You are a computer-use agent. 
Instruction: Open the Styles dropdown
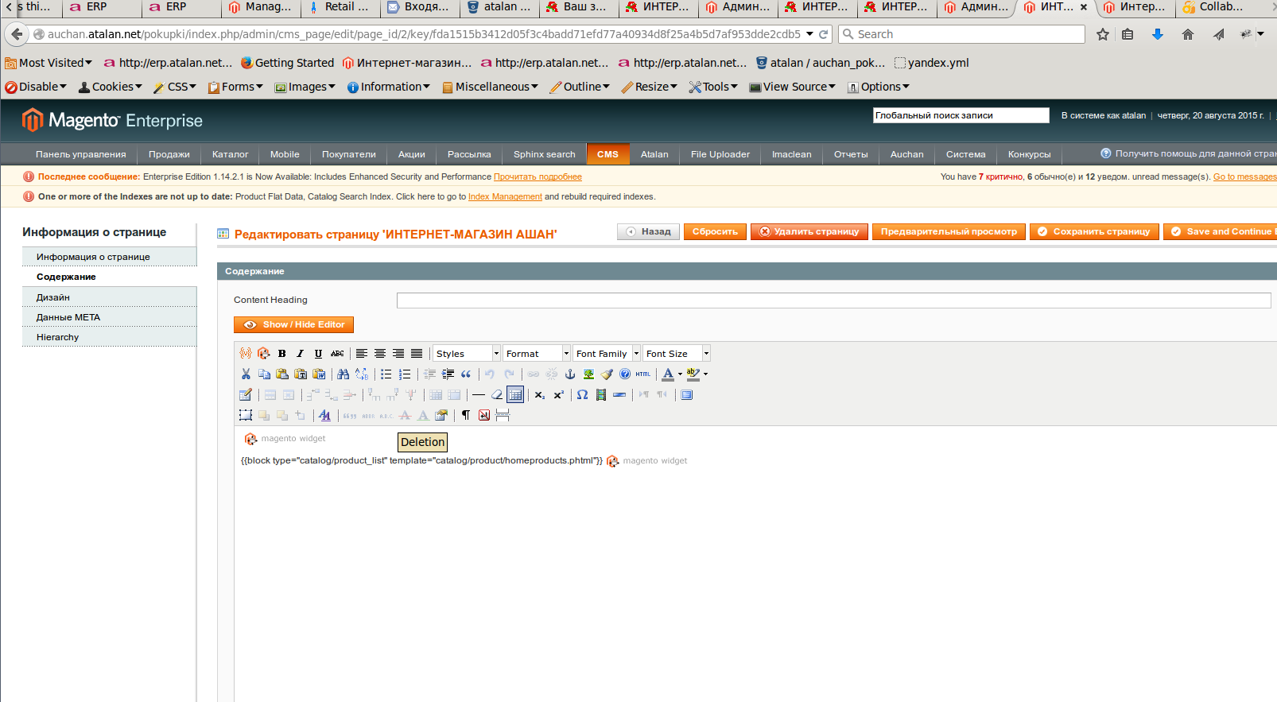point(467,353)
